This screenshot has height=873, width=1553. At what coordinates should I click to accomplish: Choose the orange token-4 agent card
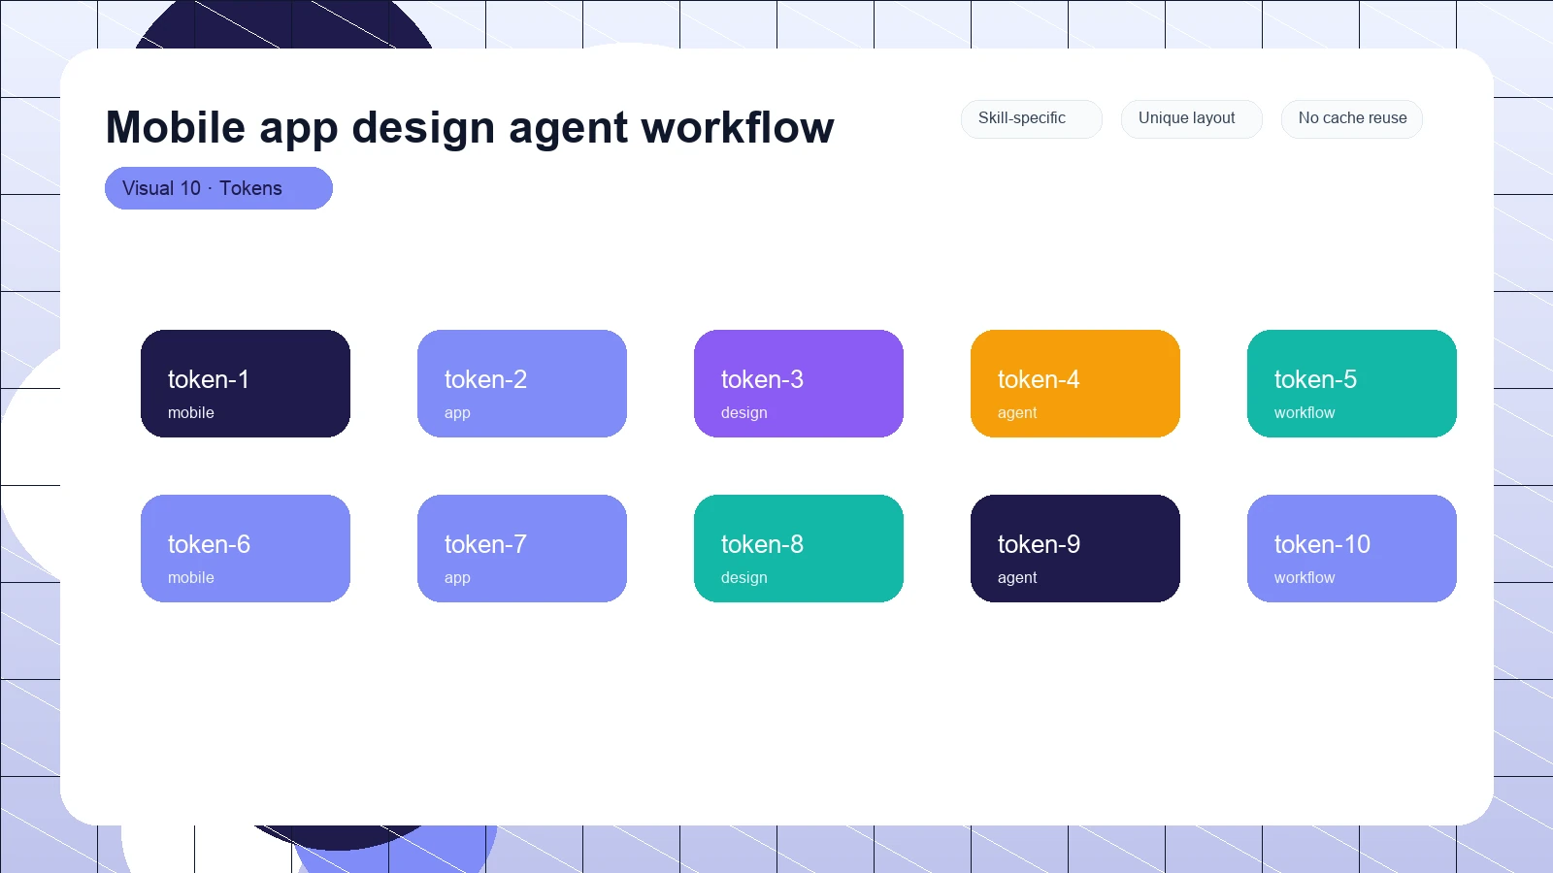pos(1075,383)
